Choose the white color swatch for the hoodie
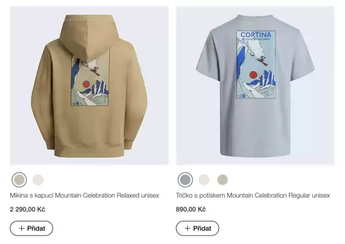345x244 pixels. click(38, 180)
